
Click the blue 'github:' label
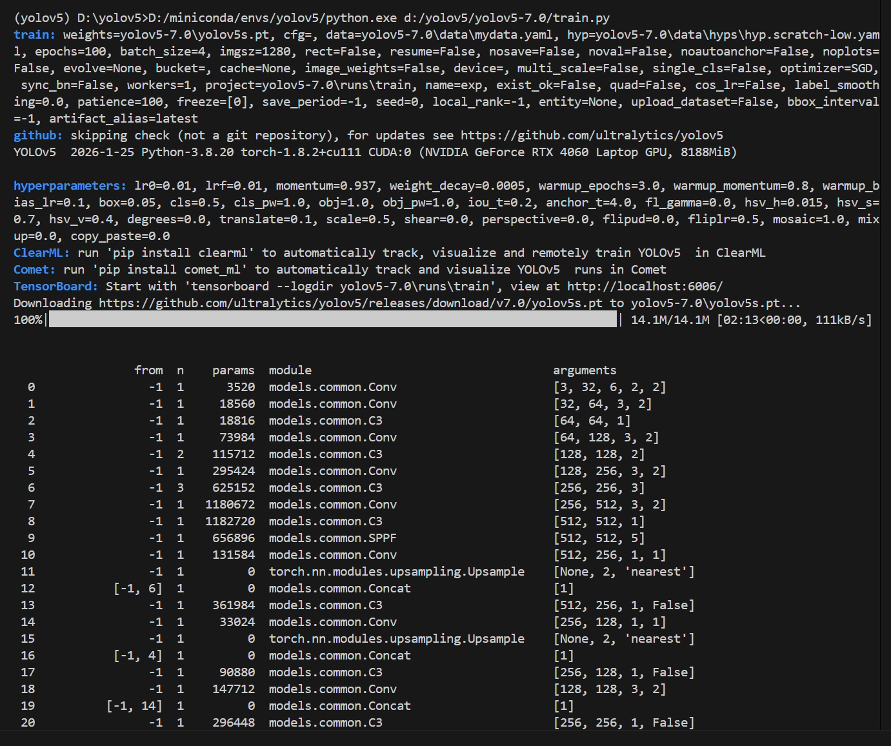click(x=38, y=136)
